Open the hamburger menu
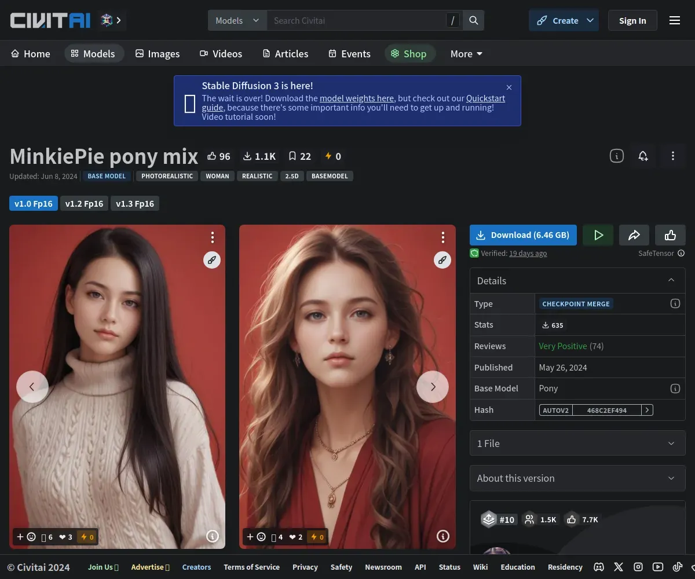695x579 pixels. click(675, 20)
